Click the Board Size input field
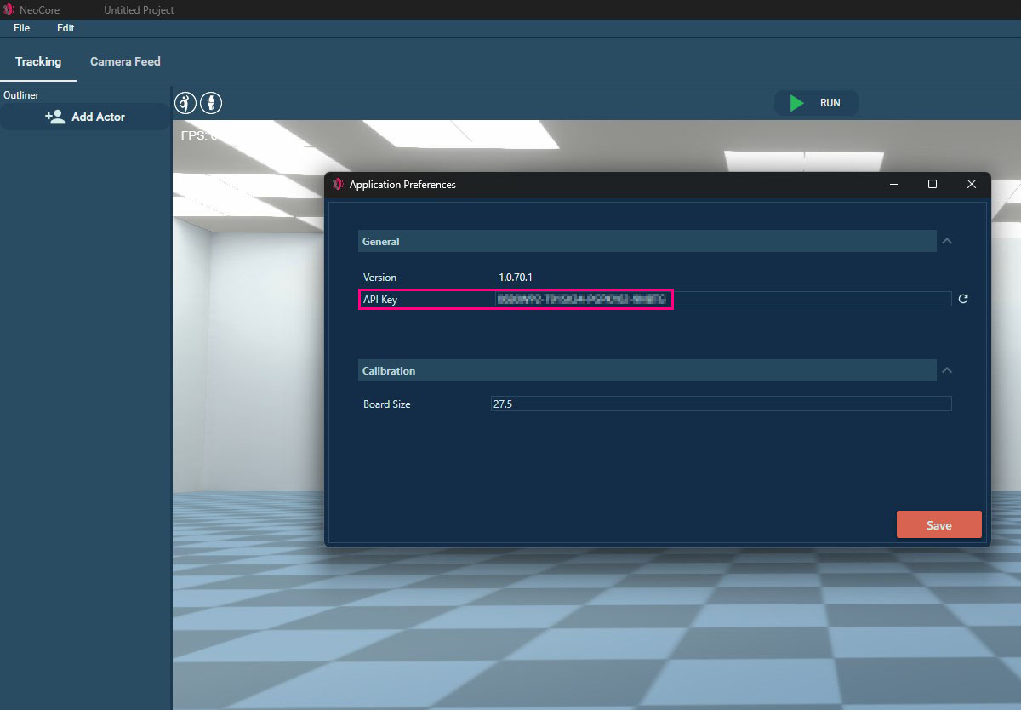Image resolution: width=1021 pixels, height=710 pixels. tap(721, 404)
